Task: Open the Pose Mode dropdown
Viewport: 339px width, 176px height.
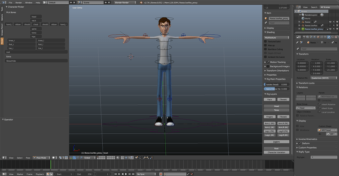Action: pos(41,158)
